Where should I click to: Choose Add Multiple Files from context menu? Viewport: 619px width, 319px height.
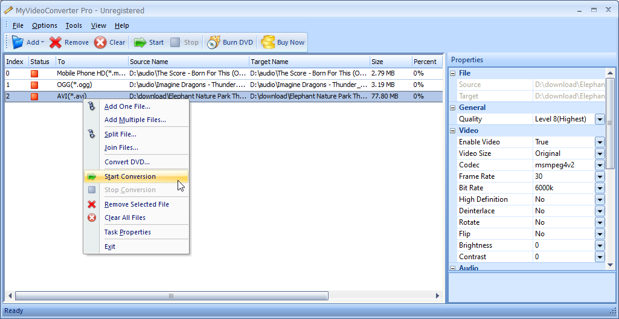[x=136, y=120]
